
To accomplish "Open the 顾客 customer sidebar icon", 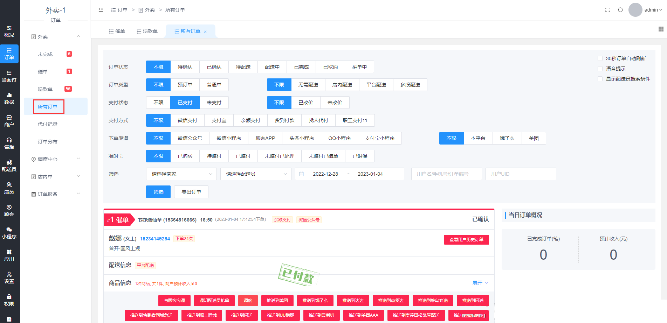I will (9, 211).
